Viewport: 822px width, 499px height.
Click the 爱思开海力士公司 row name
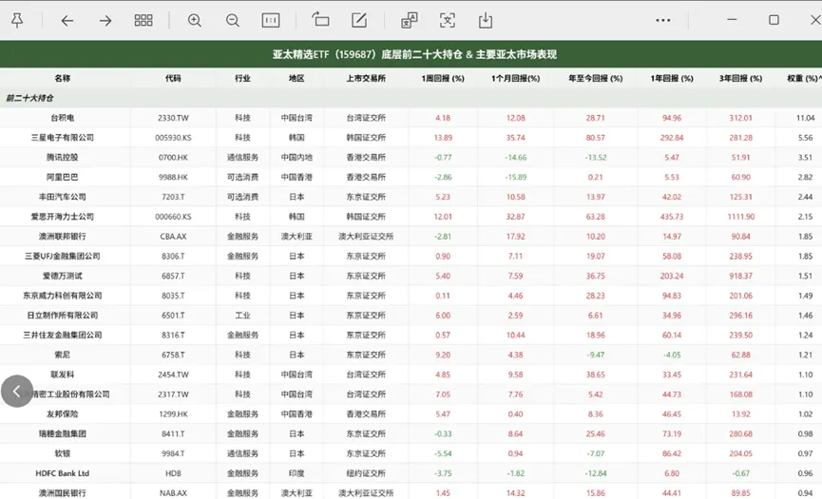pos(63,217)
